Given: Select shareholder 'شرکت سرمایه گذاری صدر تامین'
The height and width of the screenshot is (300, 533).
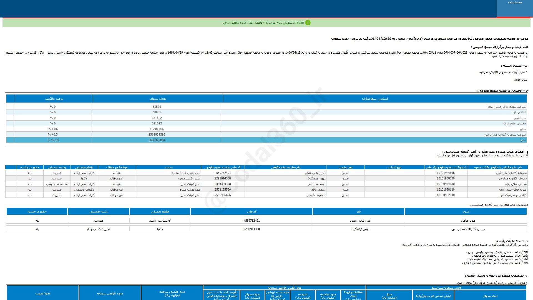Looking at the screenshot, I should click(505, 134).
